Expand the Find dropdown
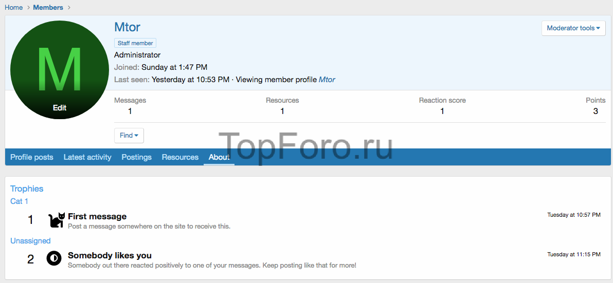 pos(129,136)
